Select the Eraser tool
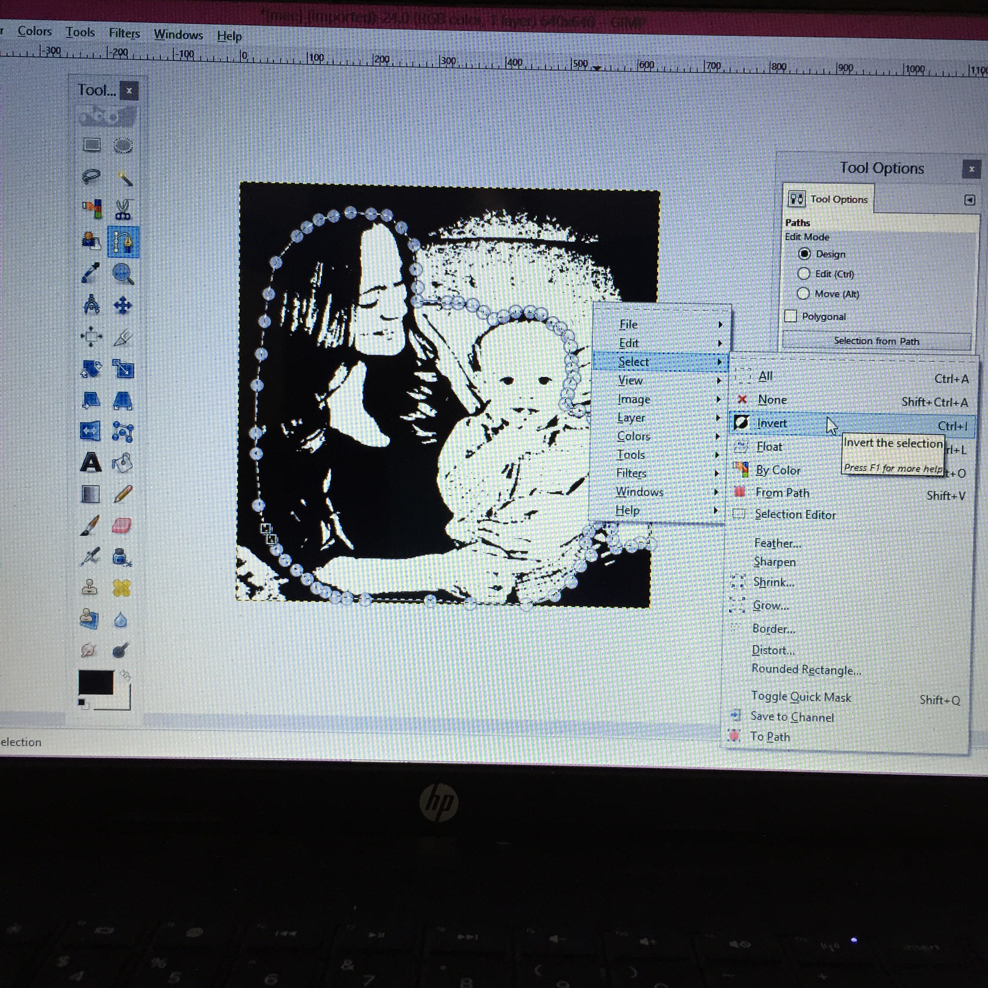Viewport: 988px width, 988px height. click(122, 526)
